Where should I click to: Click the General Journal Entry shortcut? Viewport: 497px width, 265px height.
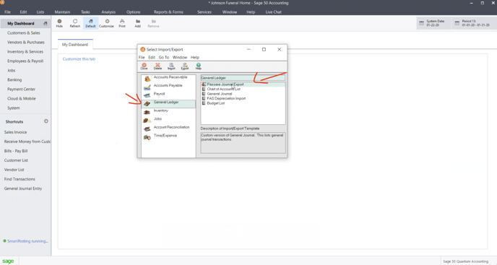coord(23,188)
